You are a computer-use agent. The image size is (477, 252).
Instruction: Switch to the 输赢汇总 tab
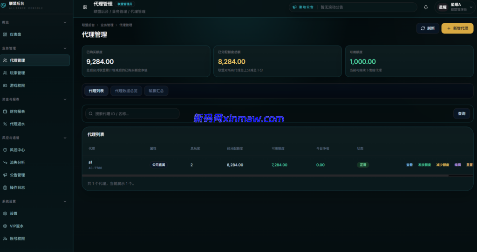[156, 91]
